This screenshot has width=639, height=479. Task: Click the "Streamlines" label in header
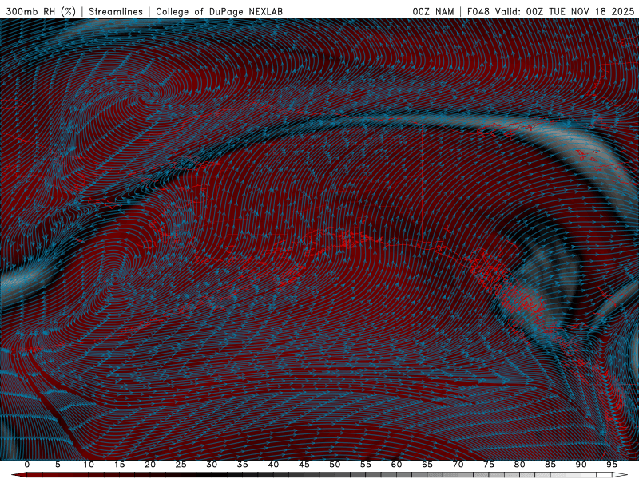pyautogui.click(x=116, y=12)
